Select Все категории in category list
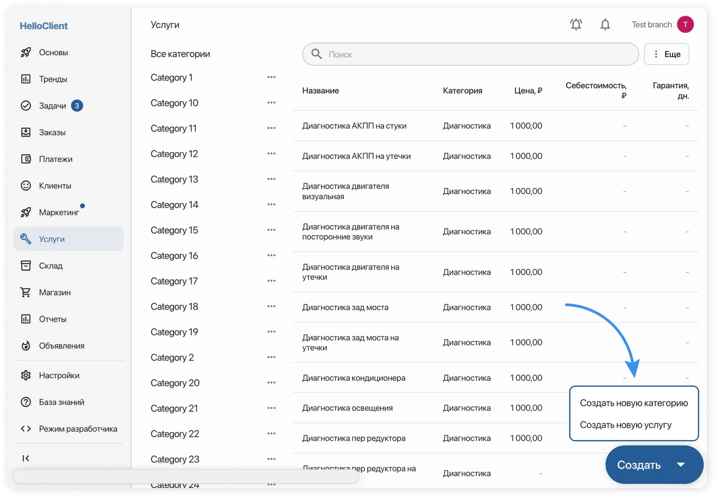Viewport: 716px width, 497px height. coord(180,54)
